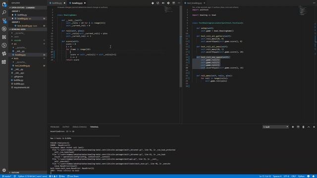Image resolution: width=317 pixels, height=178 pixels.
Task: Click the new terminal plus icon
Action: (x=293, y=127)
